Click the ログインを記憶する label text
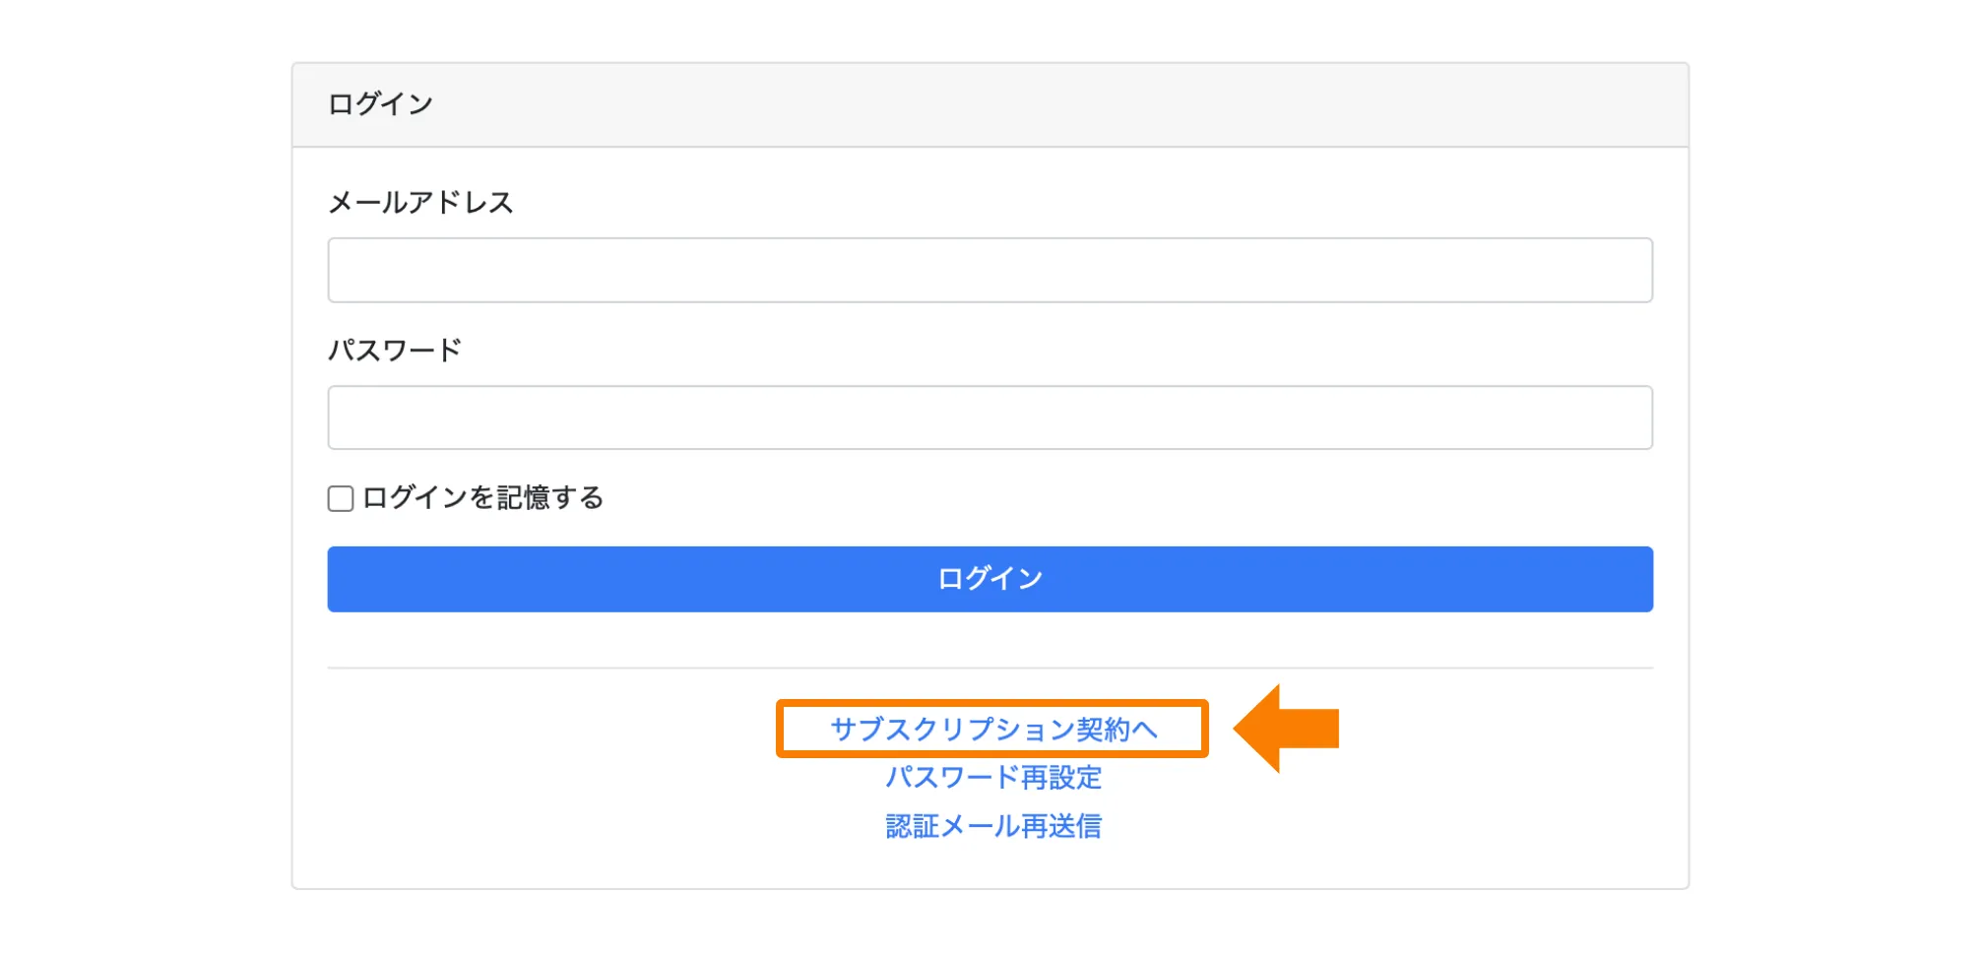Screen dimensions: 1981x957 482,498
